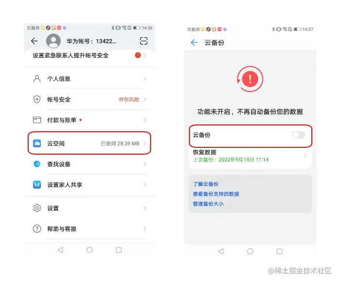340x283 pixels.
Task: Open 查看备份支持的数据 link
Action: (x=216, y=194)
